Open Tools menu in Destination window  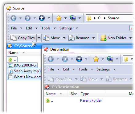(83, 69)
